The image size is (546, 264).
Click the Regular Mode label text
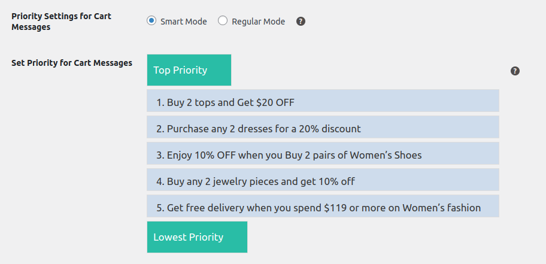259,22
